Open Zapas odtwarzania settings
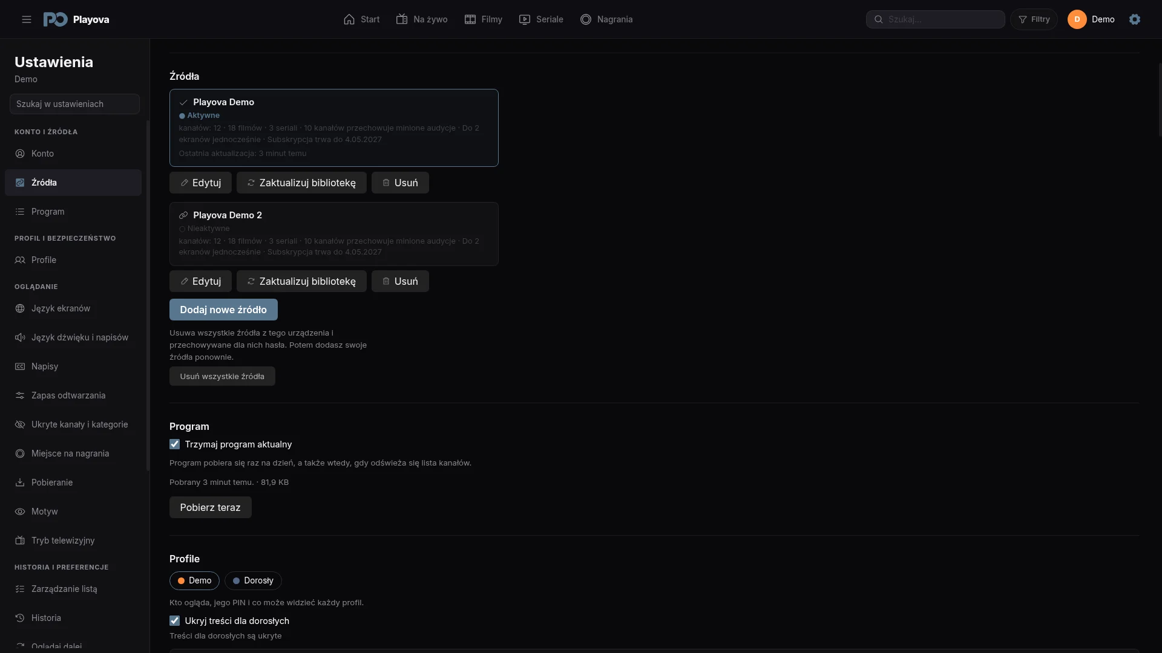The height and width of the screenshot is (653, 1162). point(73,395)
